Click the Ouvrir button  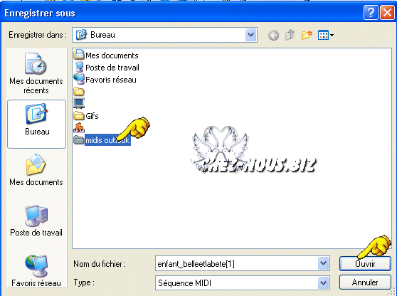click(x=365, y=263)
